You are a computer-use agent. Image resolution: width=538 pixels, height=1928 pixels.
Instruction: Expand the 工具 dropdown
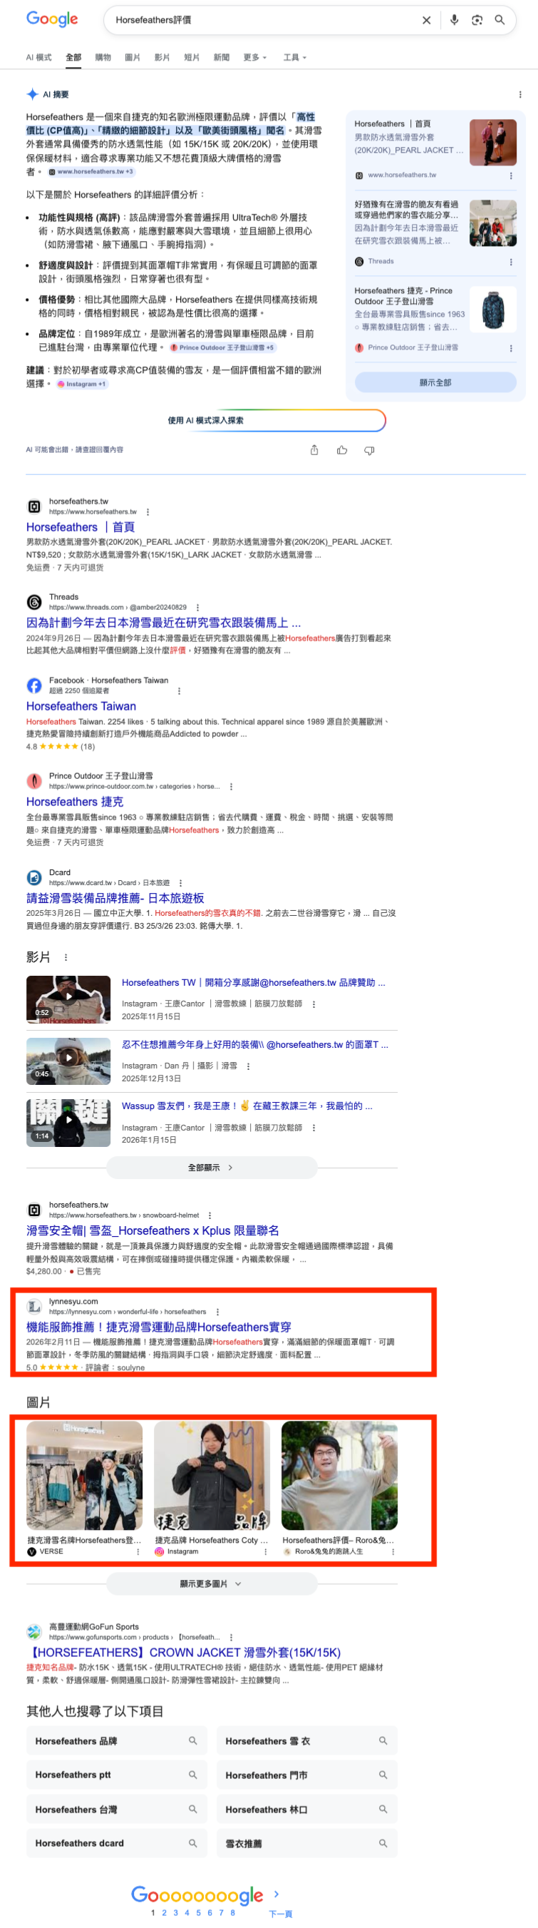click(295, 58)
